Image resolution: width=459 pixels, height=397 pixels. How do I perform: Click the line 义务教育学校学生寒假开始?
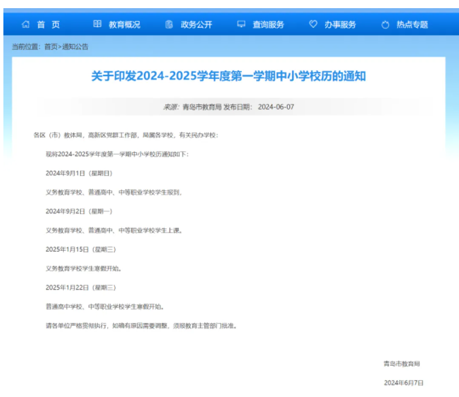click(x=84, y=269)
